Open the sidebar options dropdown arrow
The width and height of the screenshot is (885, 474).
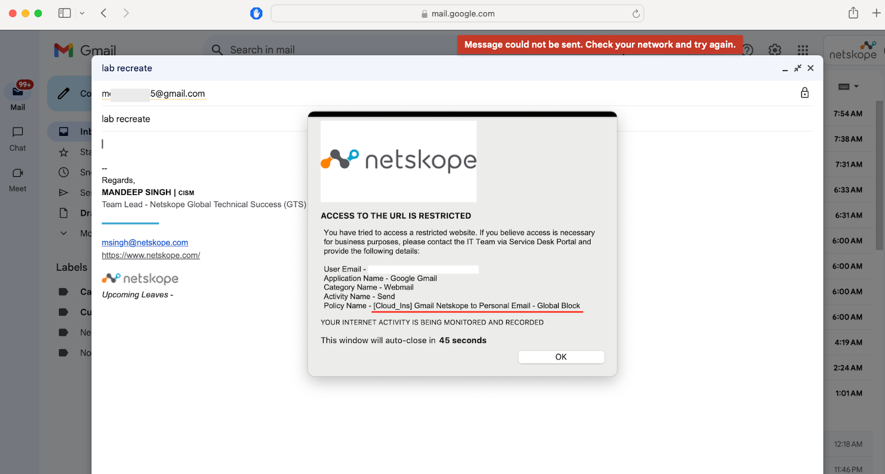point(82,13)
